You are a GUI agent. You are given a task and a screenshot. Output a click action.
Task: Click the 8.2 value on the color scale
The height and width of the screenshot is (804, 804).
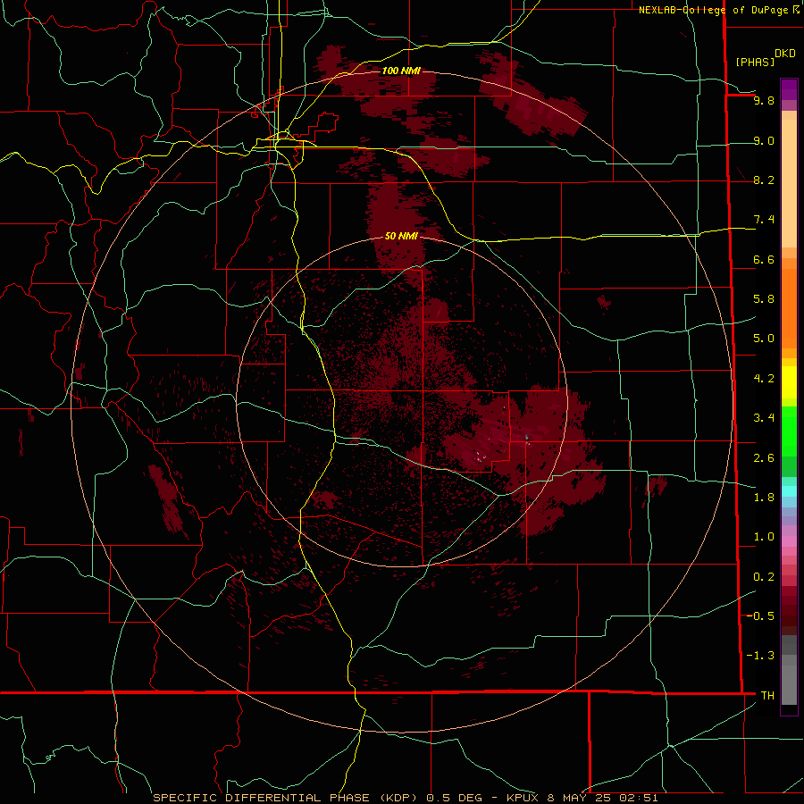pyautogui.click(x=764, y=180)
